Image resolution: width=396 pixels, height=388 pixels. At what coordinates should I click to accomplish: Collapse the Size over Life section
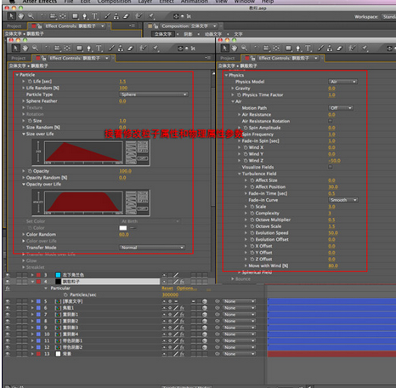[x=24, y=134]
